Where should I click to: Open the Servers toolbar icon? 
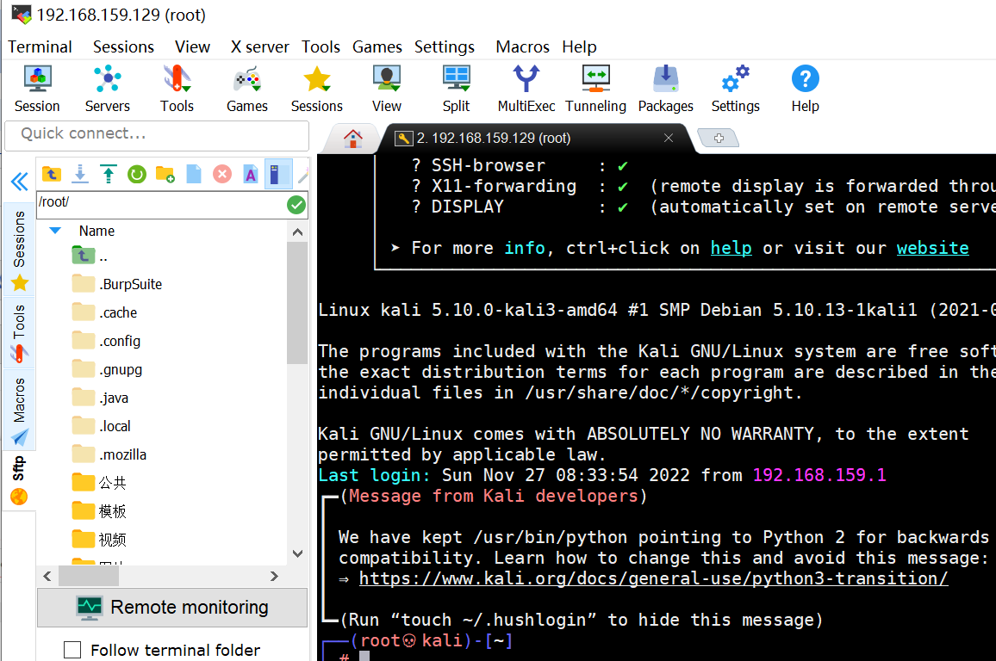tap(108, 88)
